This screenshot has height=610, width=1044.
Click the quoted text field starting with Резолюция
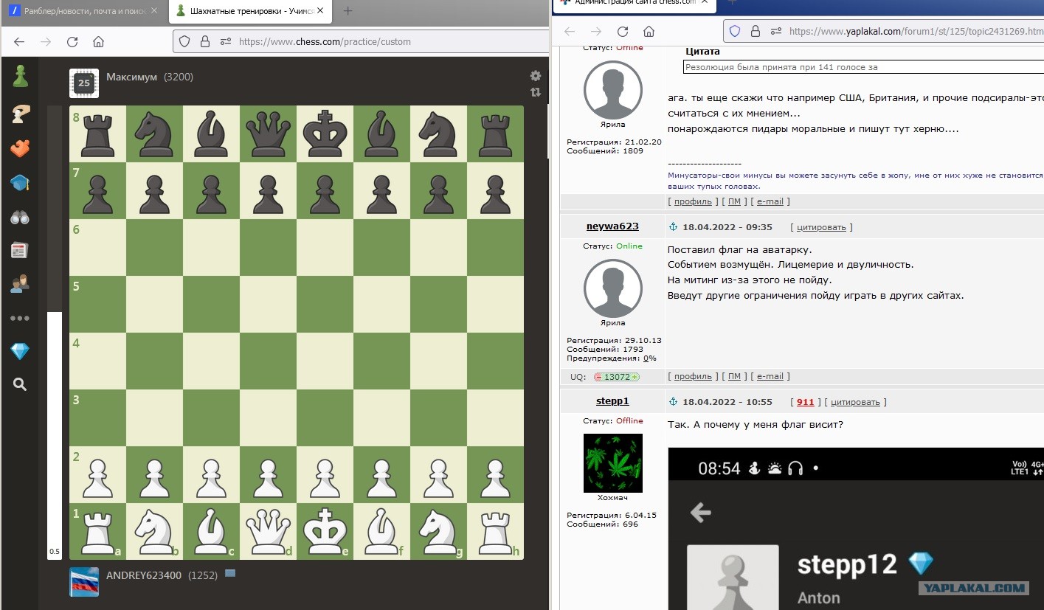pyautogui.click(x=863, y=66)
